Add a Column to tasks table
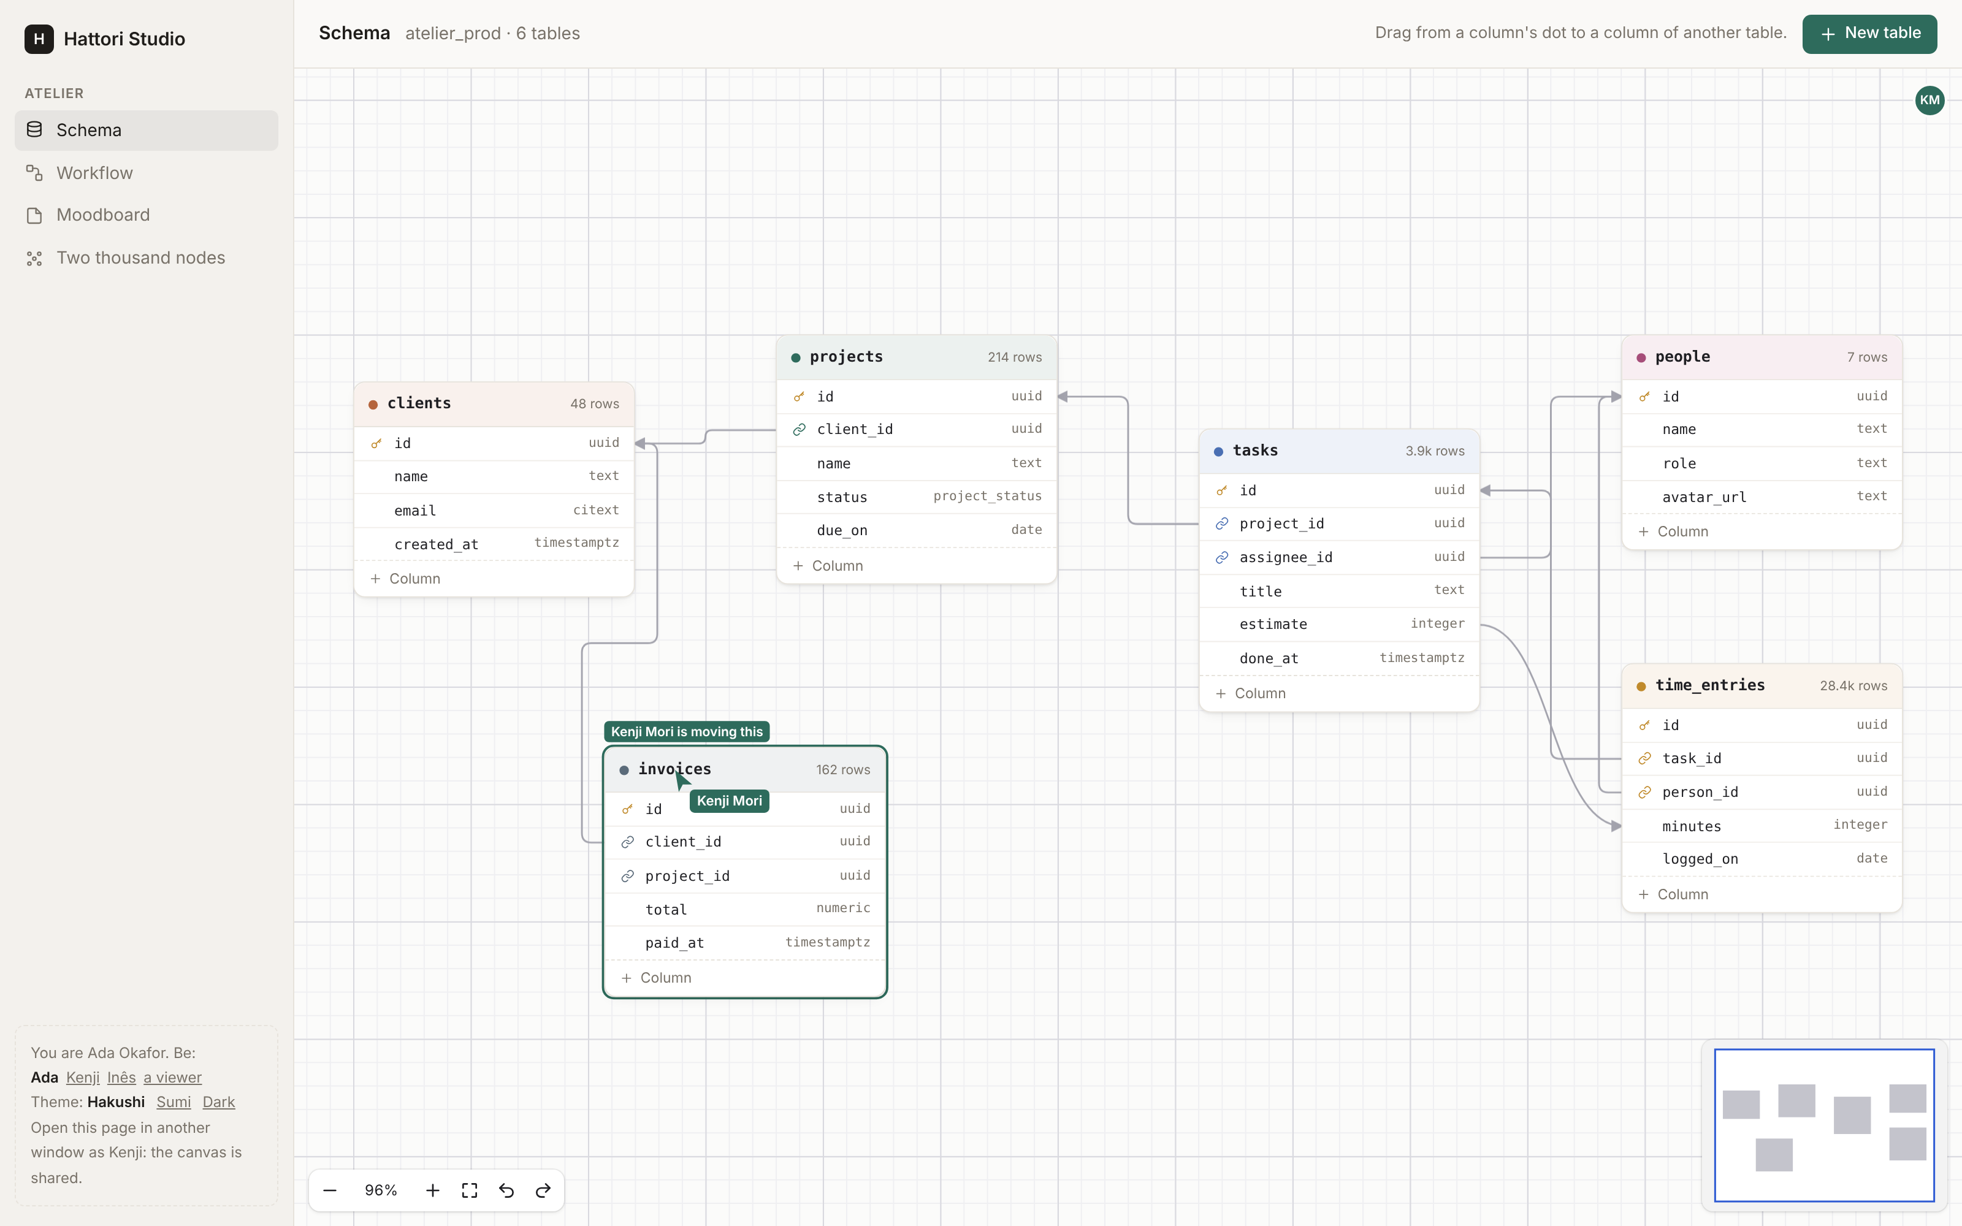Screen dimensions: 1962x1226 1339,693
